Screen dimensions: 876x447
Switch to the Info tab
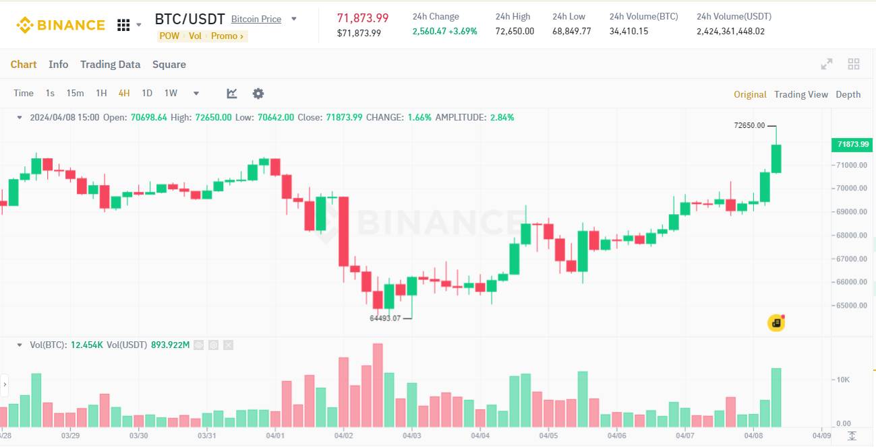59,65
